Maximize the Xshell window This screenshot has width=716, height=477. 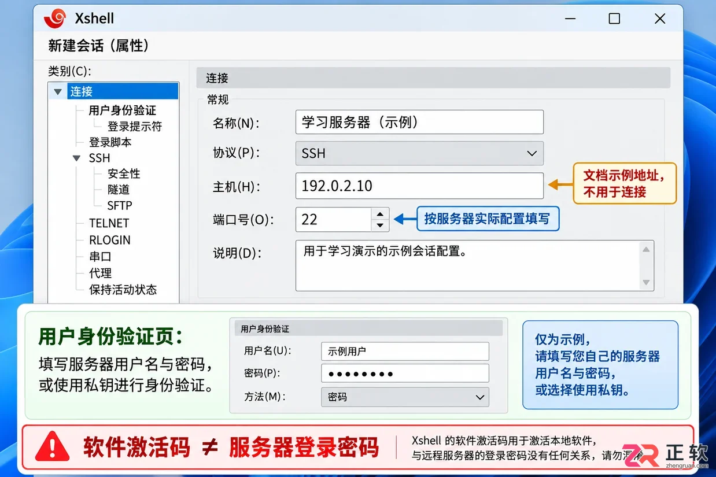pos(614,19)
